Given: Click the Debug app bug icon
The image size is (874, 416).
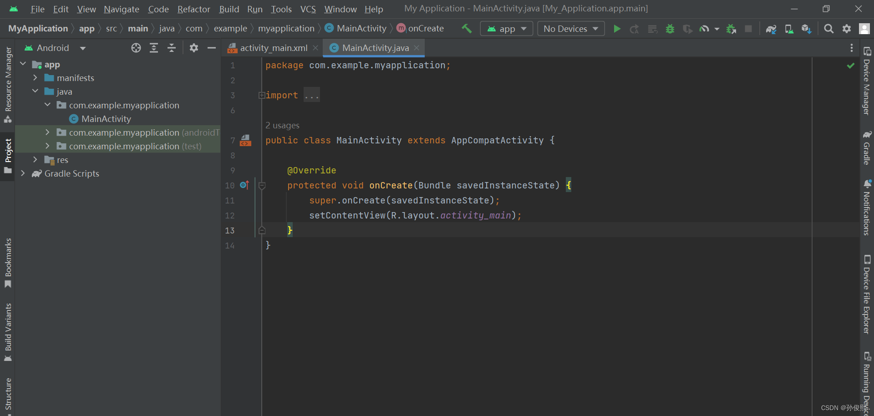Looking at the screenshot, I should (670, 29).
